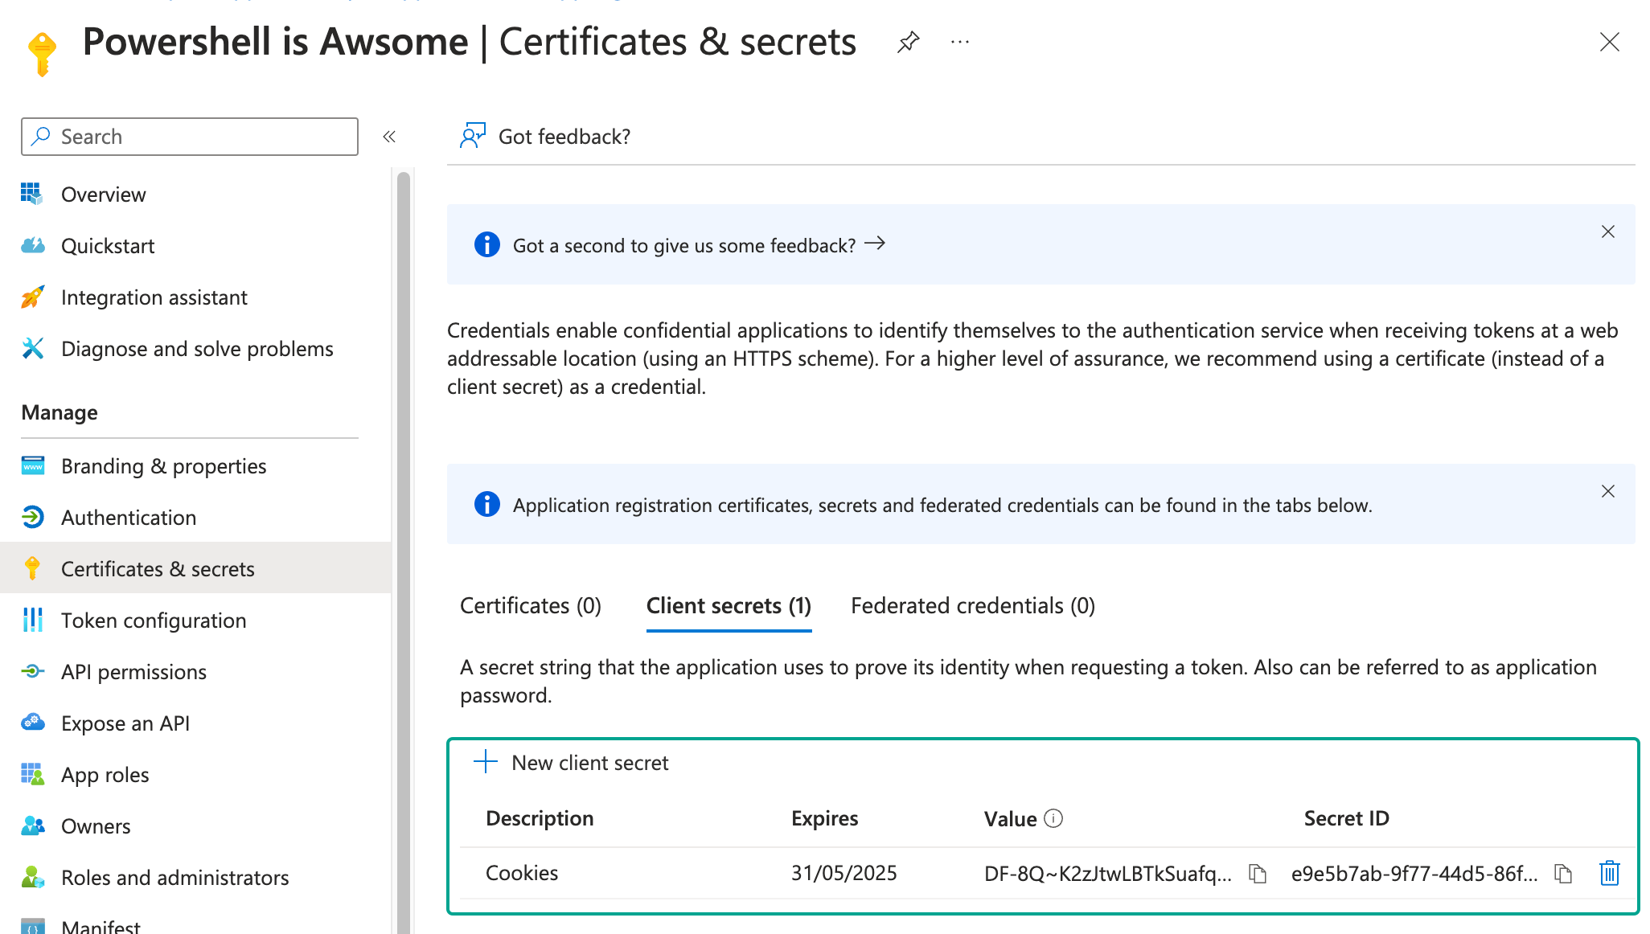1650x934 pixels.
Task: Open the more options ellipsis menu
Action: 959,42
